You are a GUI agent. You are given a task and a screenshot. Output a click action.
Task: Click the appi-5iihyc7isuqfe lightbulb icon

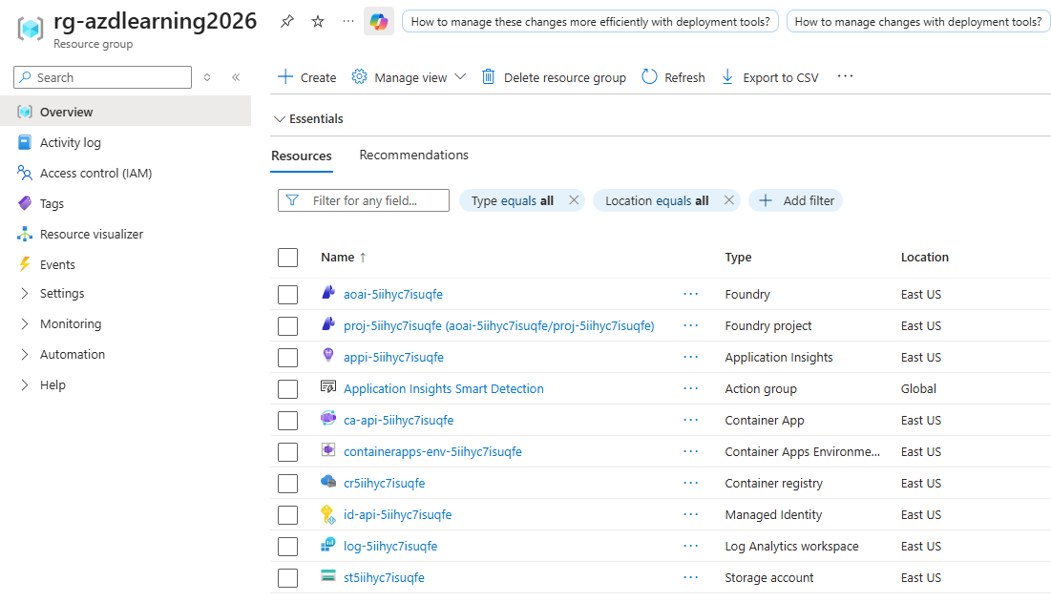pyautogui.click(x=327, y=356)
